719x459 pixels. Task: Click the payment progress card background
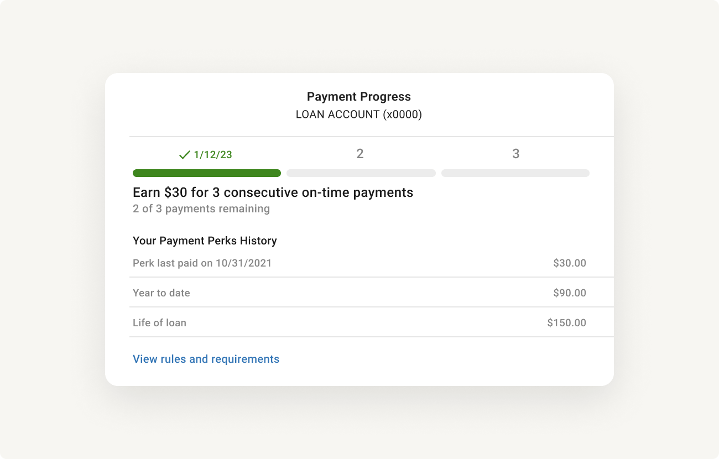(x=359, y=382)
